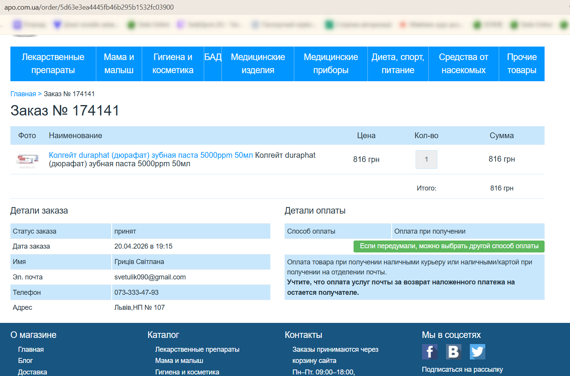Click the address Львів,НП № 107

(x=139, y=307)
